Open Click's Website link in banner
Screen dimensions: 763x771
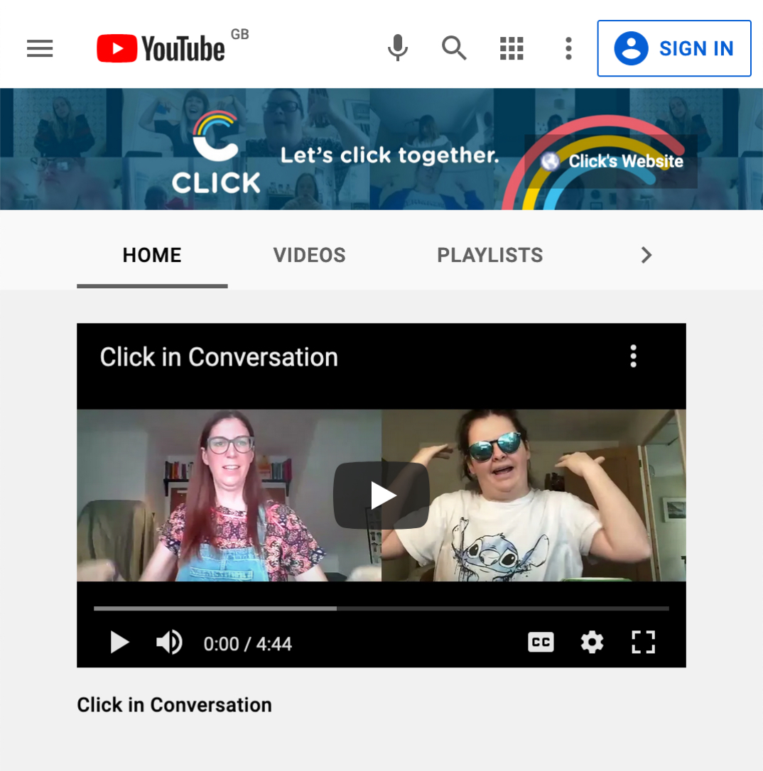point(612,161)
